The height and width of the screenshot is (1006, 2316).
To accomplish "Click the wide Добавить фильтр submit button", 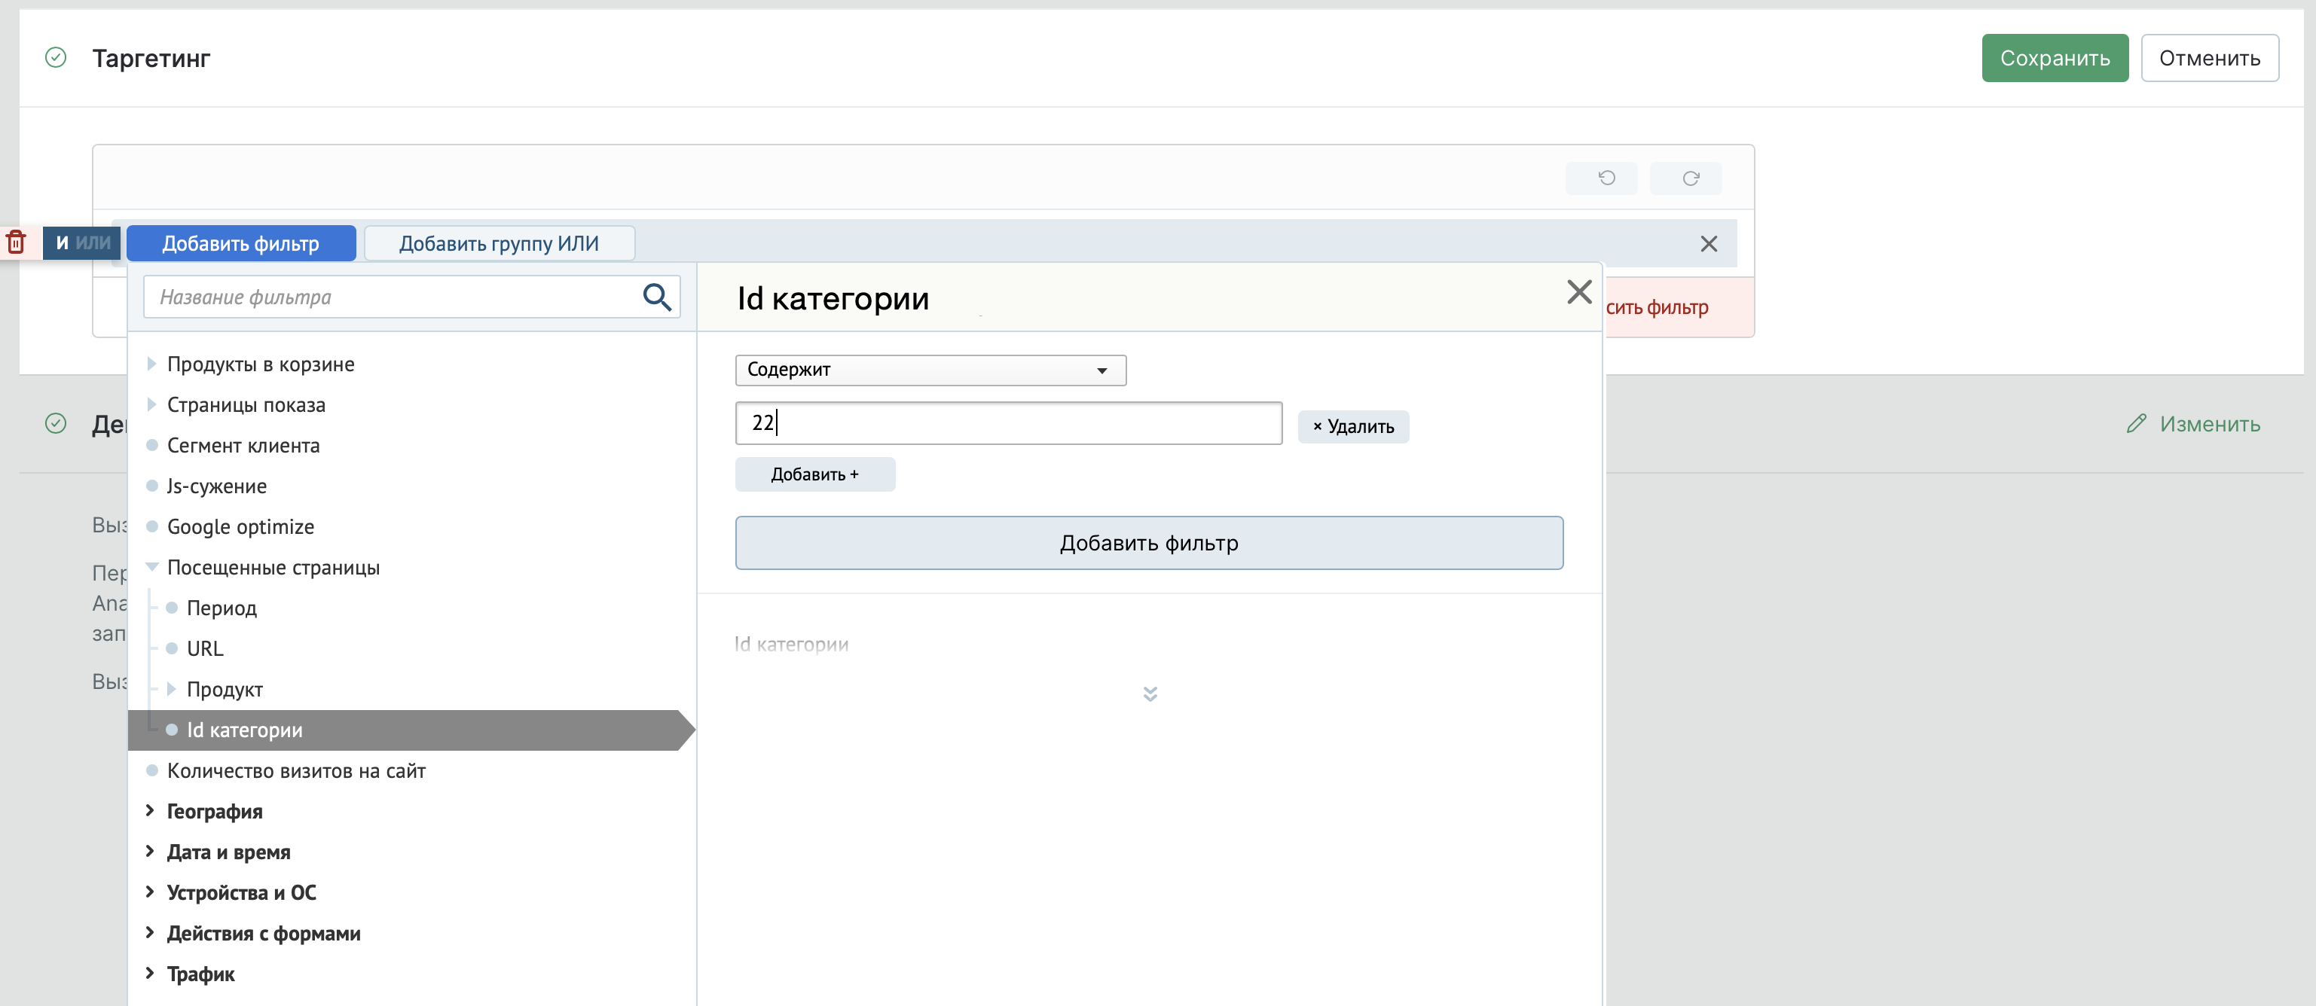I will tap(1149, 542).
